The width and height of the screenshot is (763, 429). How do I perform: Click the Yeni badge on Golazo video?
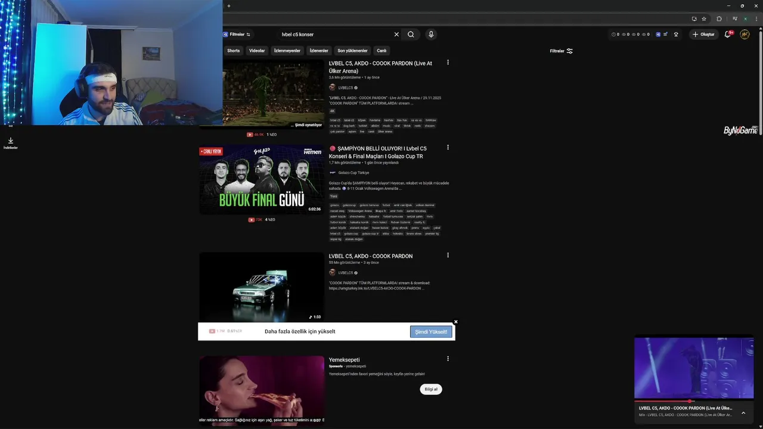(334, 196)
